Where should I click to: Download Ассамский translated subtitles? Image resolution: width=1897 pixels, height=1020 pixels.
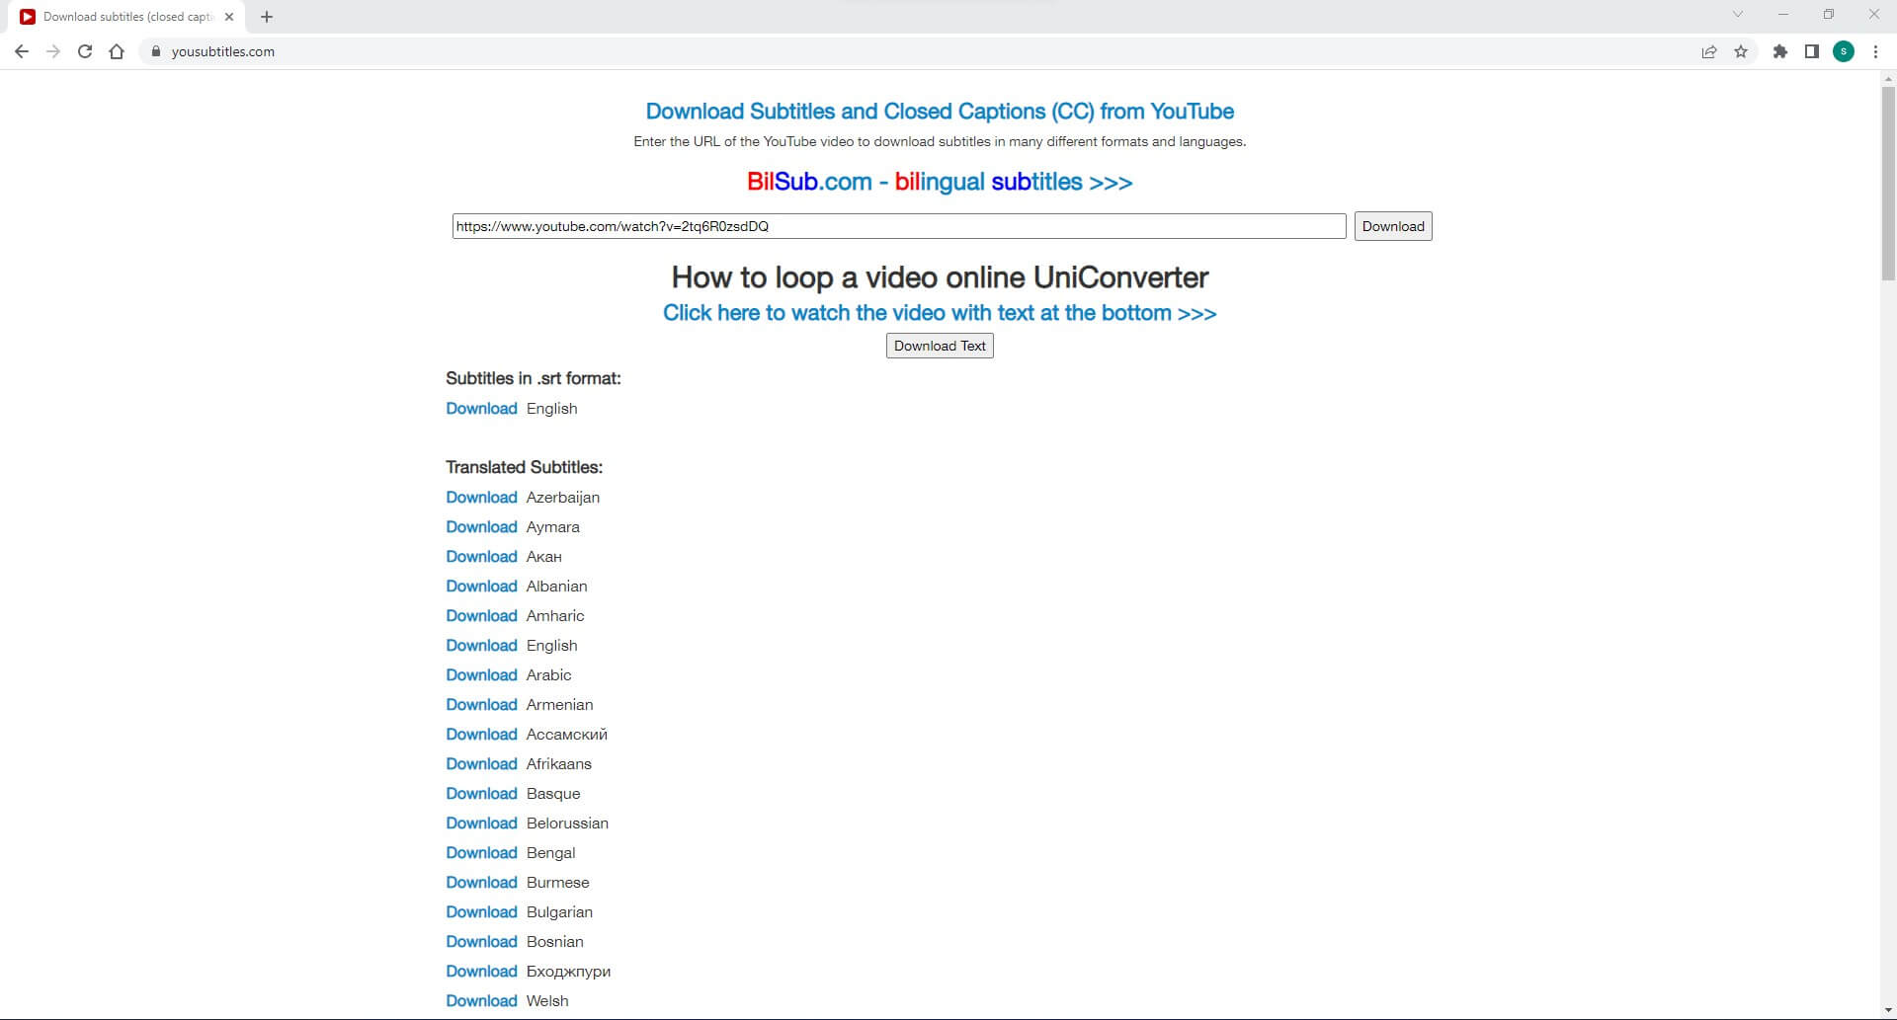481,735
